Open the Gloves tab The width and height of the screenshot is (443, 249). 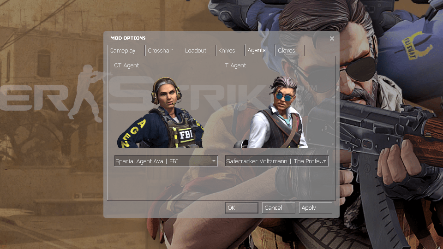tap(287, 51)
